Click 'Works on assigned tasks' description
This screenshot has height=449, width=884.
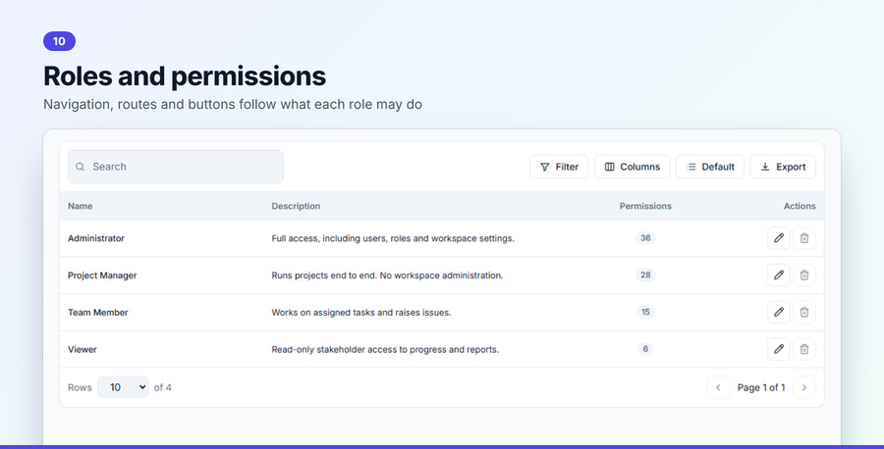click(361, 313)
